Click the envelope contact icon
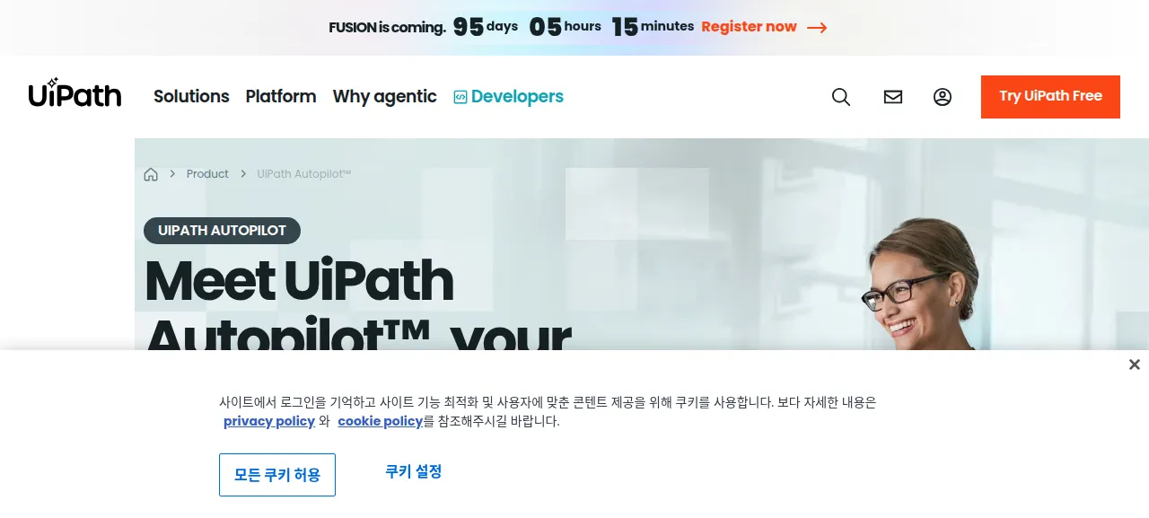This screenshot has height=518, width=1149. (x=893, y=97)
